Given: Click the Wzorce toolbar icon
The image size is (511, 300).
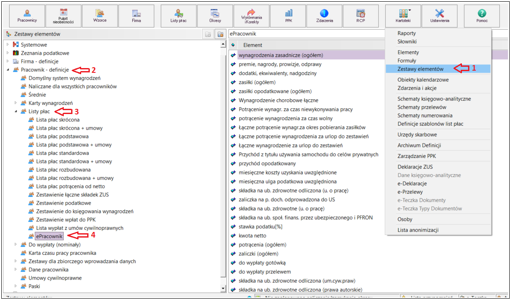Looking at the screenshot, I should click(x=100, y=16).
